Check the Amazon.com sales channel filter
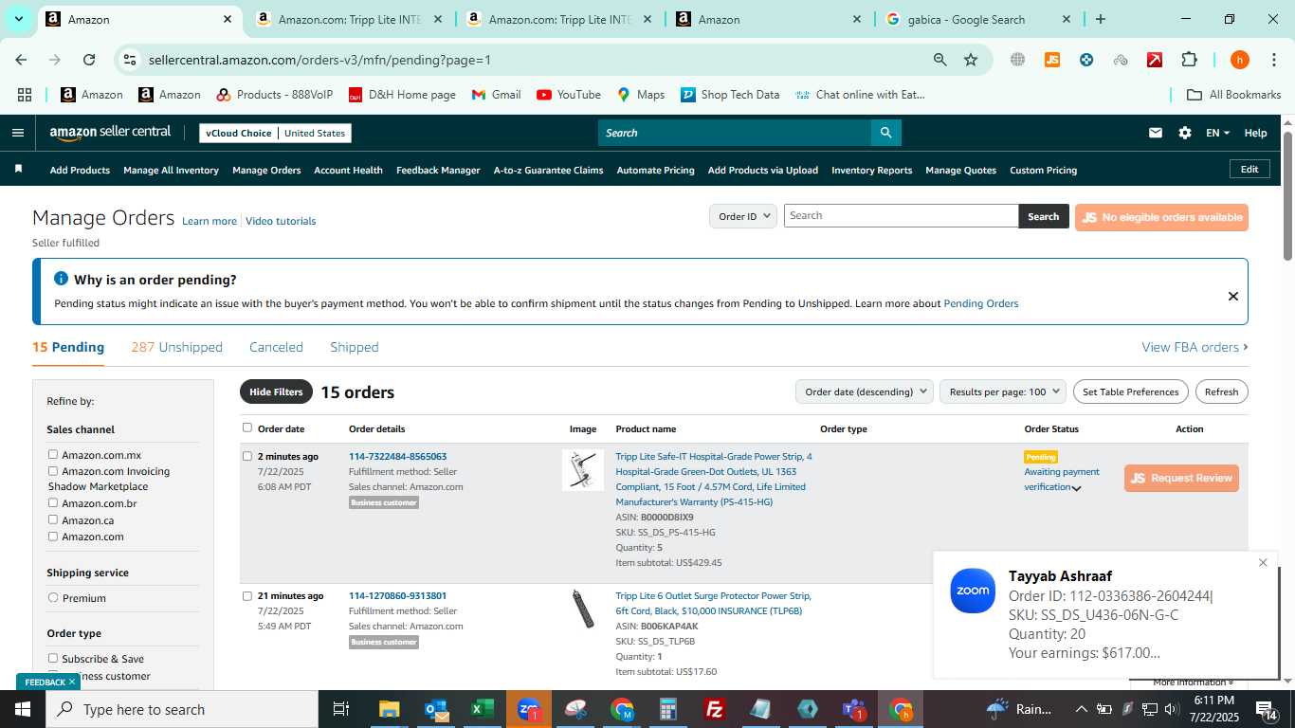The width and height of the screenshot is (1295, 728). pyautogui.click(x=53, y=537)
